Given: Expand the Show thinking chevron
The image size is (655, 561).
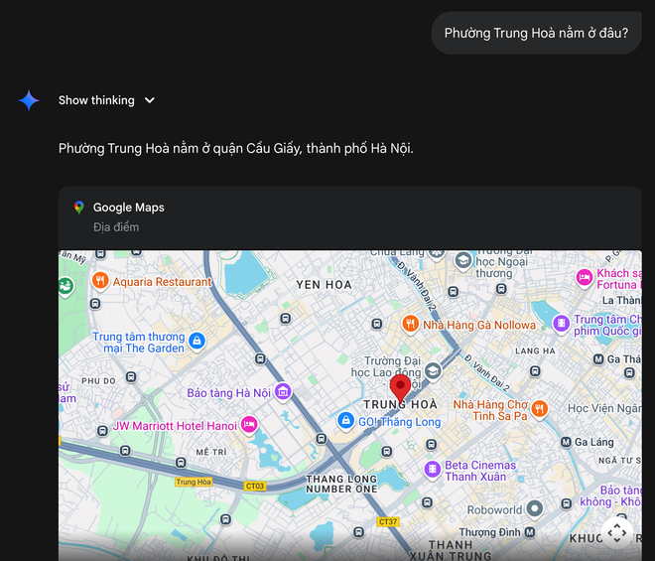Looking at the screenshot, I should 150,100.
